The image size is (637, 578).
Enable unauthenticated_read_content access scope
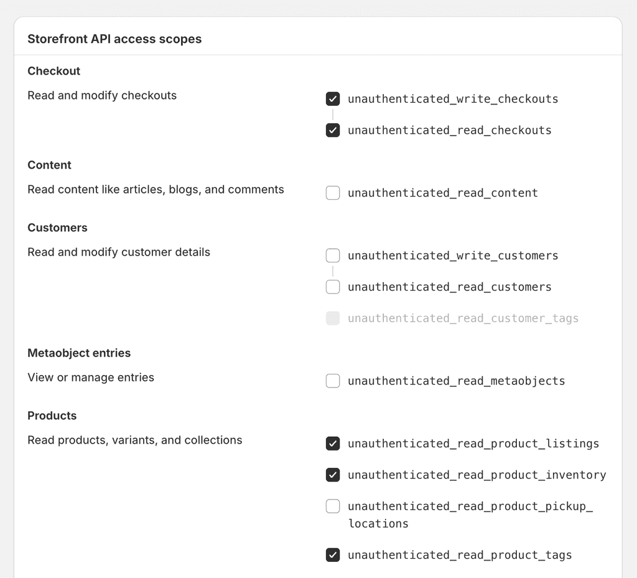coord(333,193)
